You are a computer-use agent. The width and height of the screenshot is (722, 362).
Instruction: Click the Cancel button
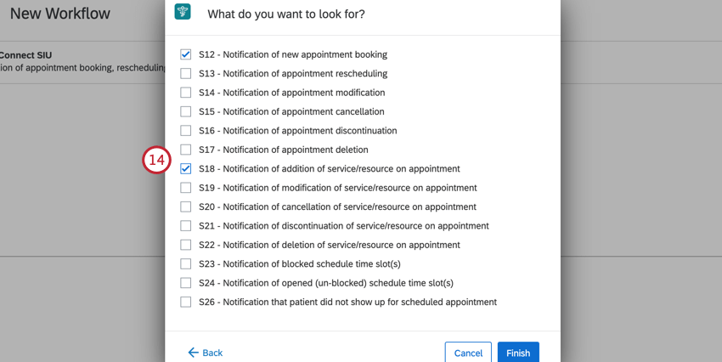[468, 353]
